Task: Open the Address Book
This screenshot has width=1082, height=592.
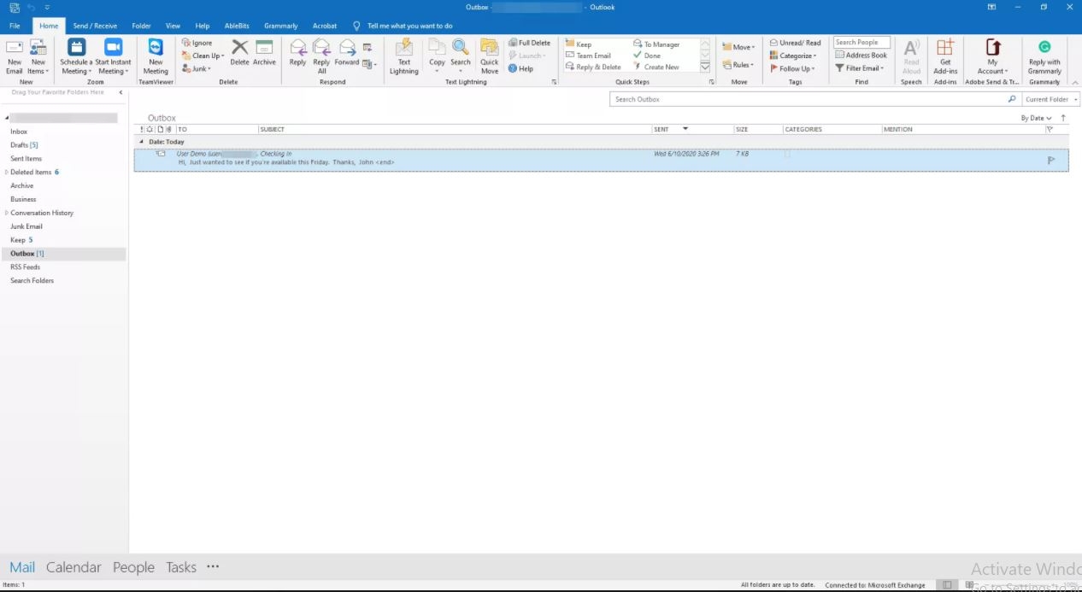Action: pos(861,56)
